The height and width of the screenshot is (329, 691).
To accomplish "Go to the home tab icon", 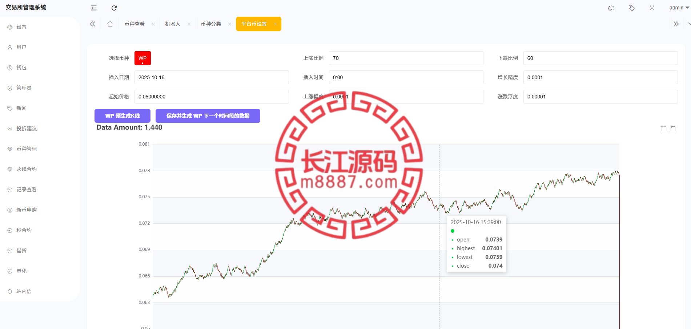I will tap(110, 24).
